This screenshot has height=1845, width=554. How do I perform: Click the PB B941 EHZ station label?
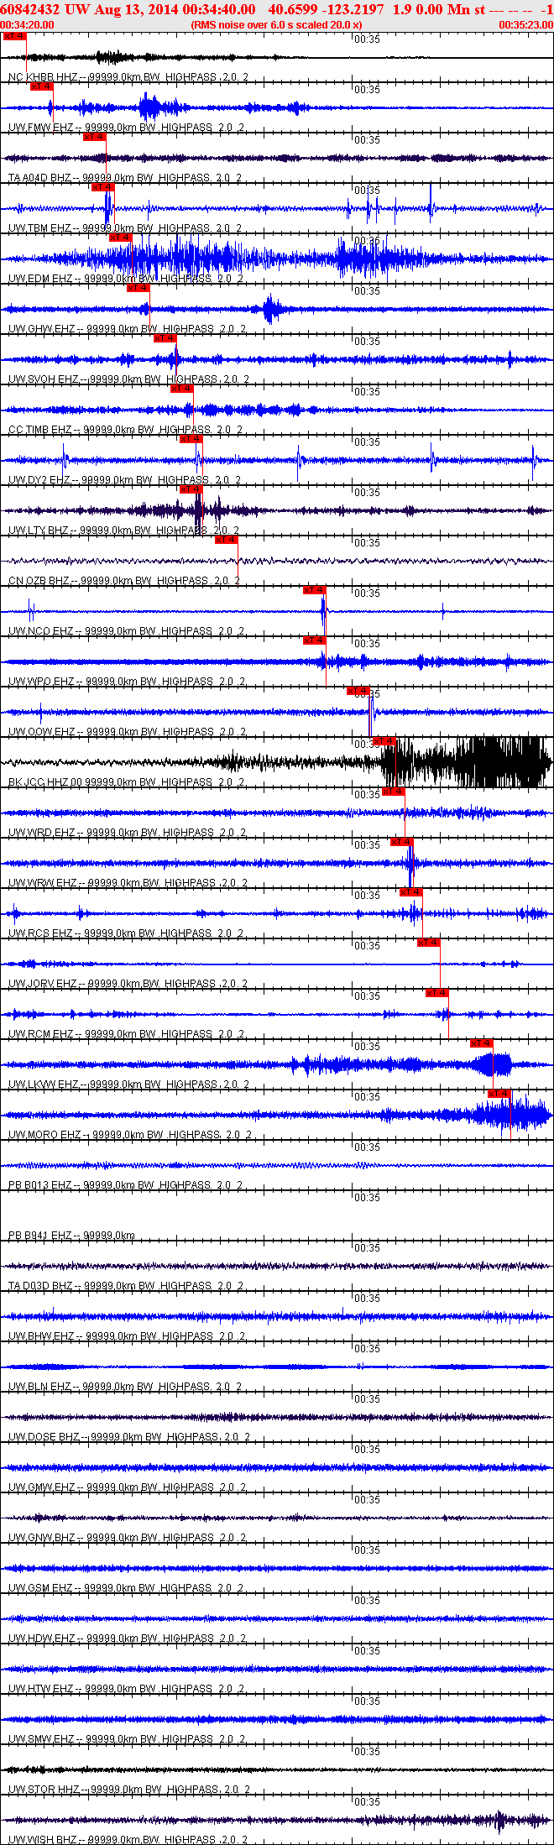[72, 1236]
